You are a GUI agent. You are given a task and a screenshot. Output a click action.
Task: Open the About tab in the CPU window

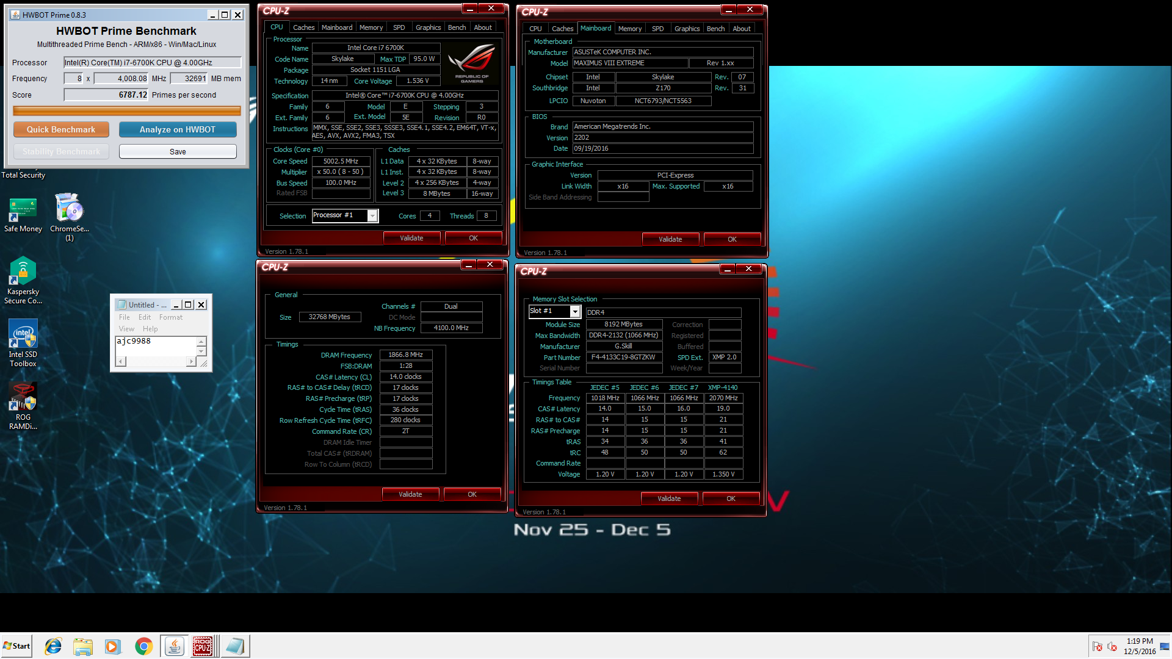483,27
